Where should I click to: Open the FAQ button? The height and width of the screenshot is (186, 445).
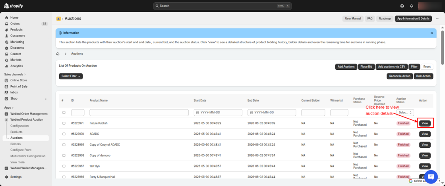click(370, 19)
